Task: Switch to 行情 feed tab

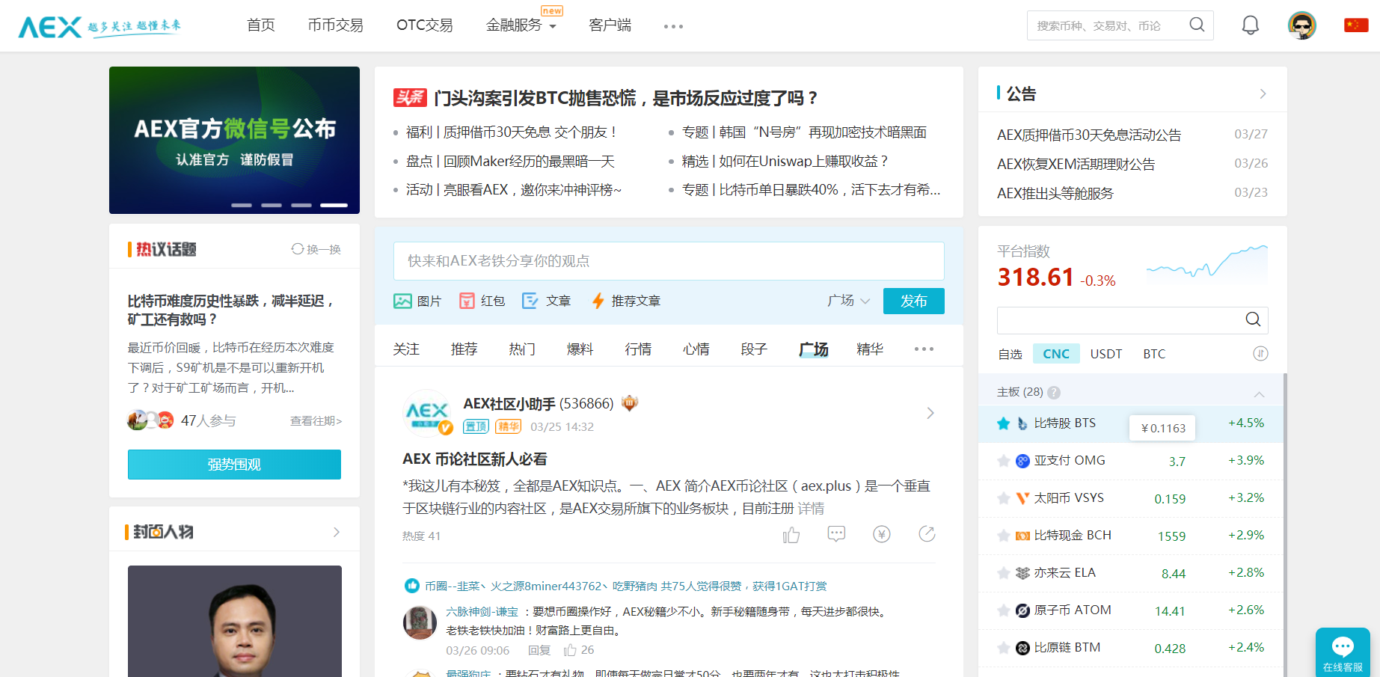Action: pyautogui.click(x=638, y=349)
